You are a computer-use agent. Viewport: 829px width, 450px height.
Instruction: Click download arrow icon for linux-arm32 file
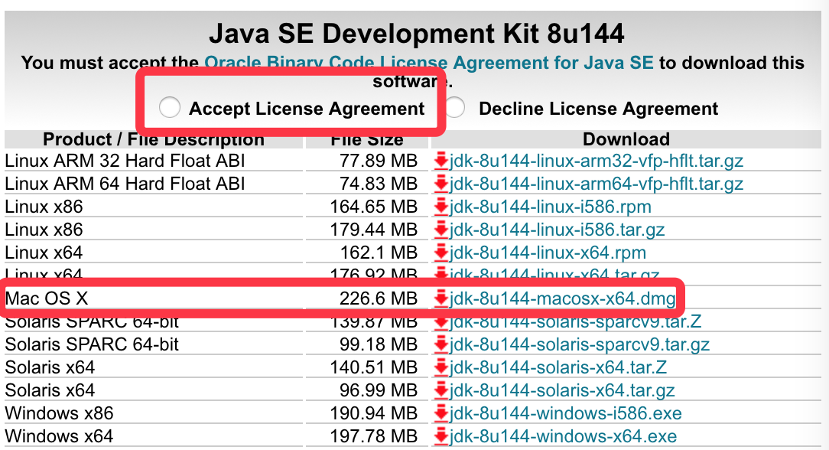tap(441, 161)
